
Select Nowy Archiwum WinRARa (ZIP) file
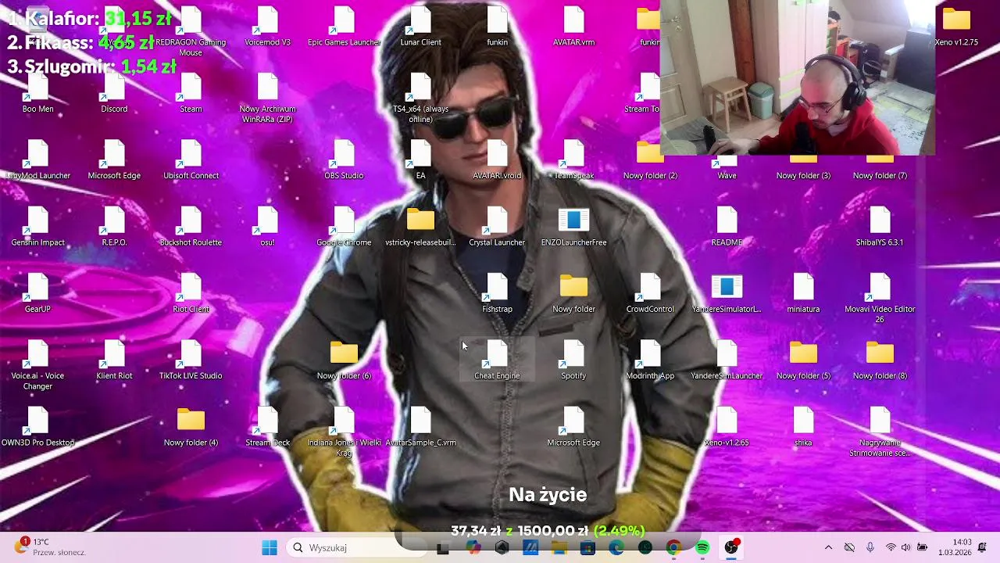click(x=267, y=99)
